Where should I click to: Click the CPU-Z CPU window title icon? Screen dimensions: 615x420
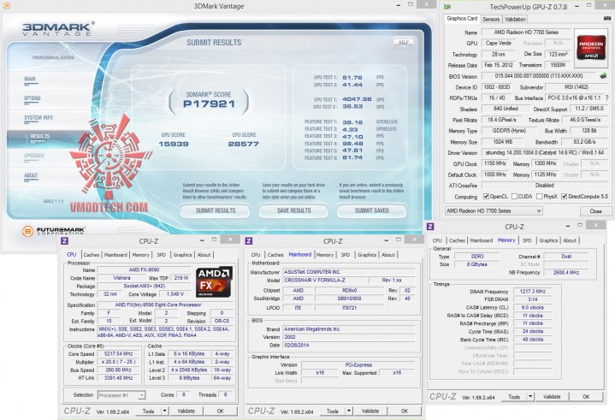point(65,240)
